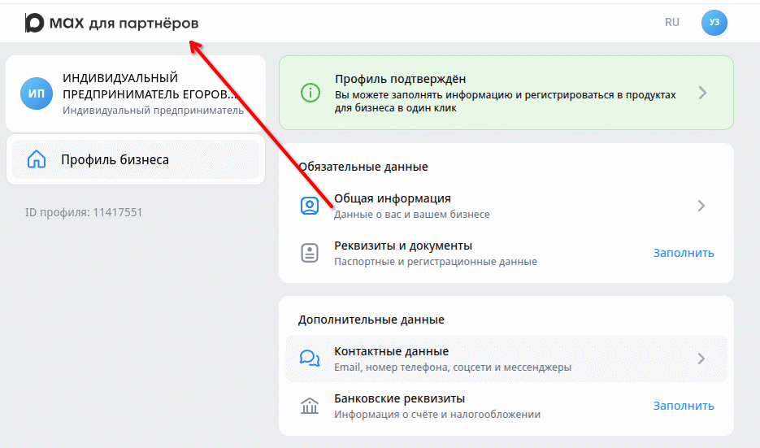This screenshot has width=760, height=448.
Task: Open Общая информация using its right chevron
Action: coord(701,206)
